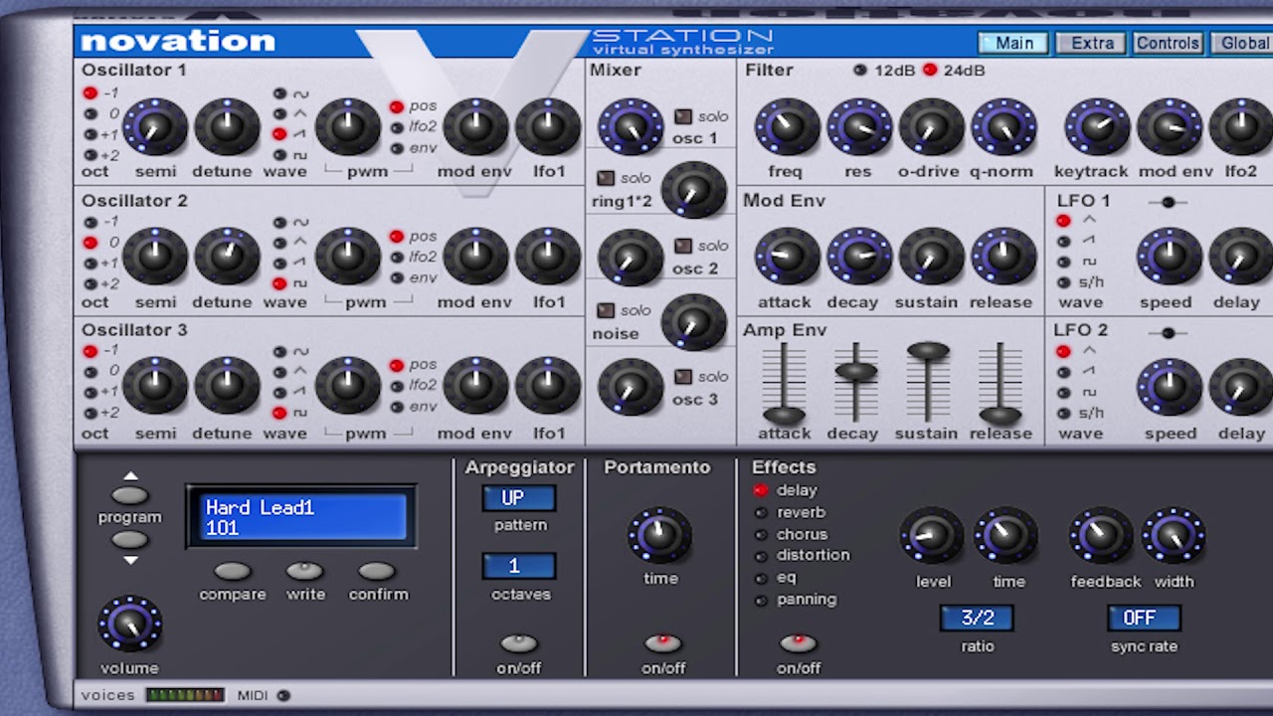Image resolution: width=1273 pixels, height=716 pixels.
Task: Toggle Arpeggiator on/off button
Action: click(519, 643)
